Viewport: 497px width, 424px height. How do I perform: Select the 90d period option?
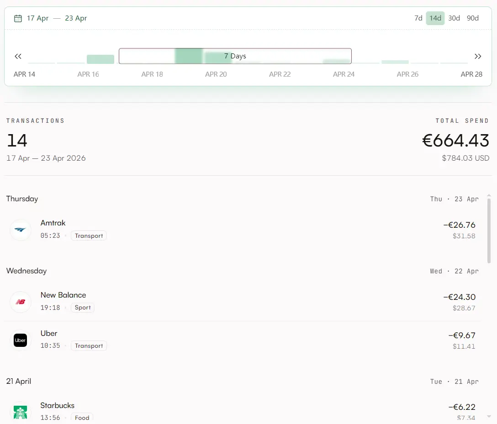tap(473, 18)
